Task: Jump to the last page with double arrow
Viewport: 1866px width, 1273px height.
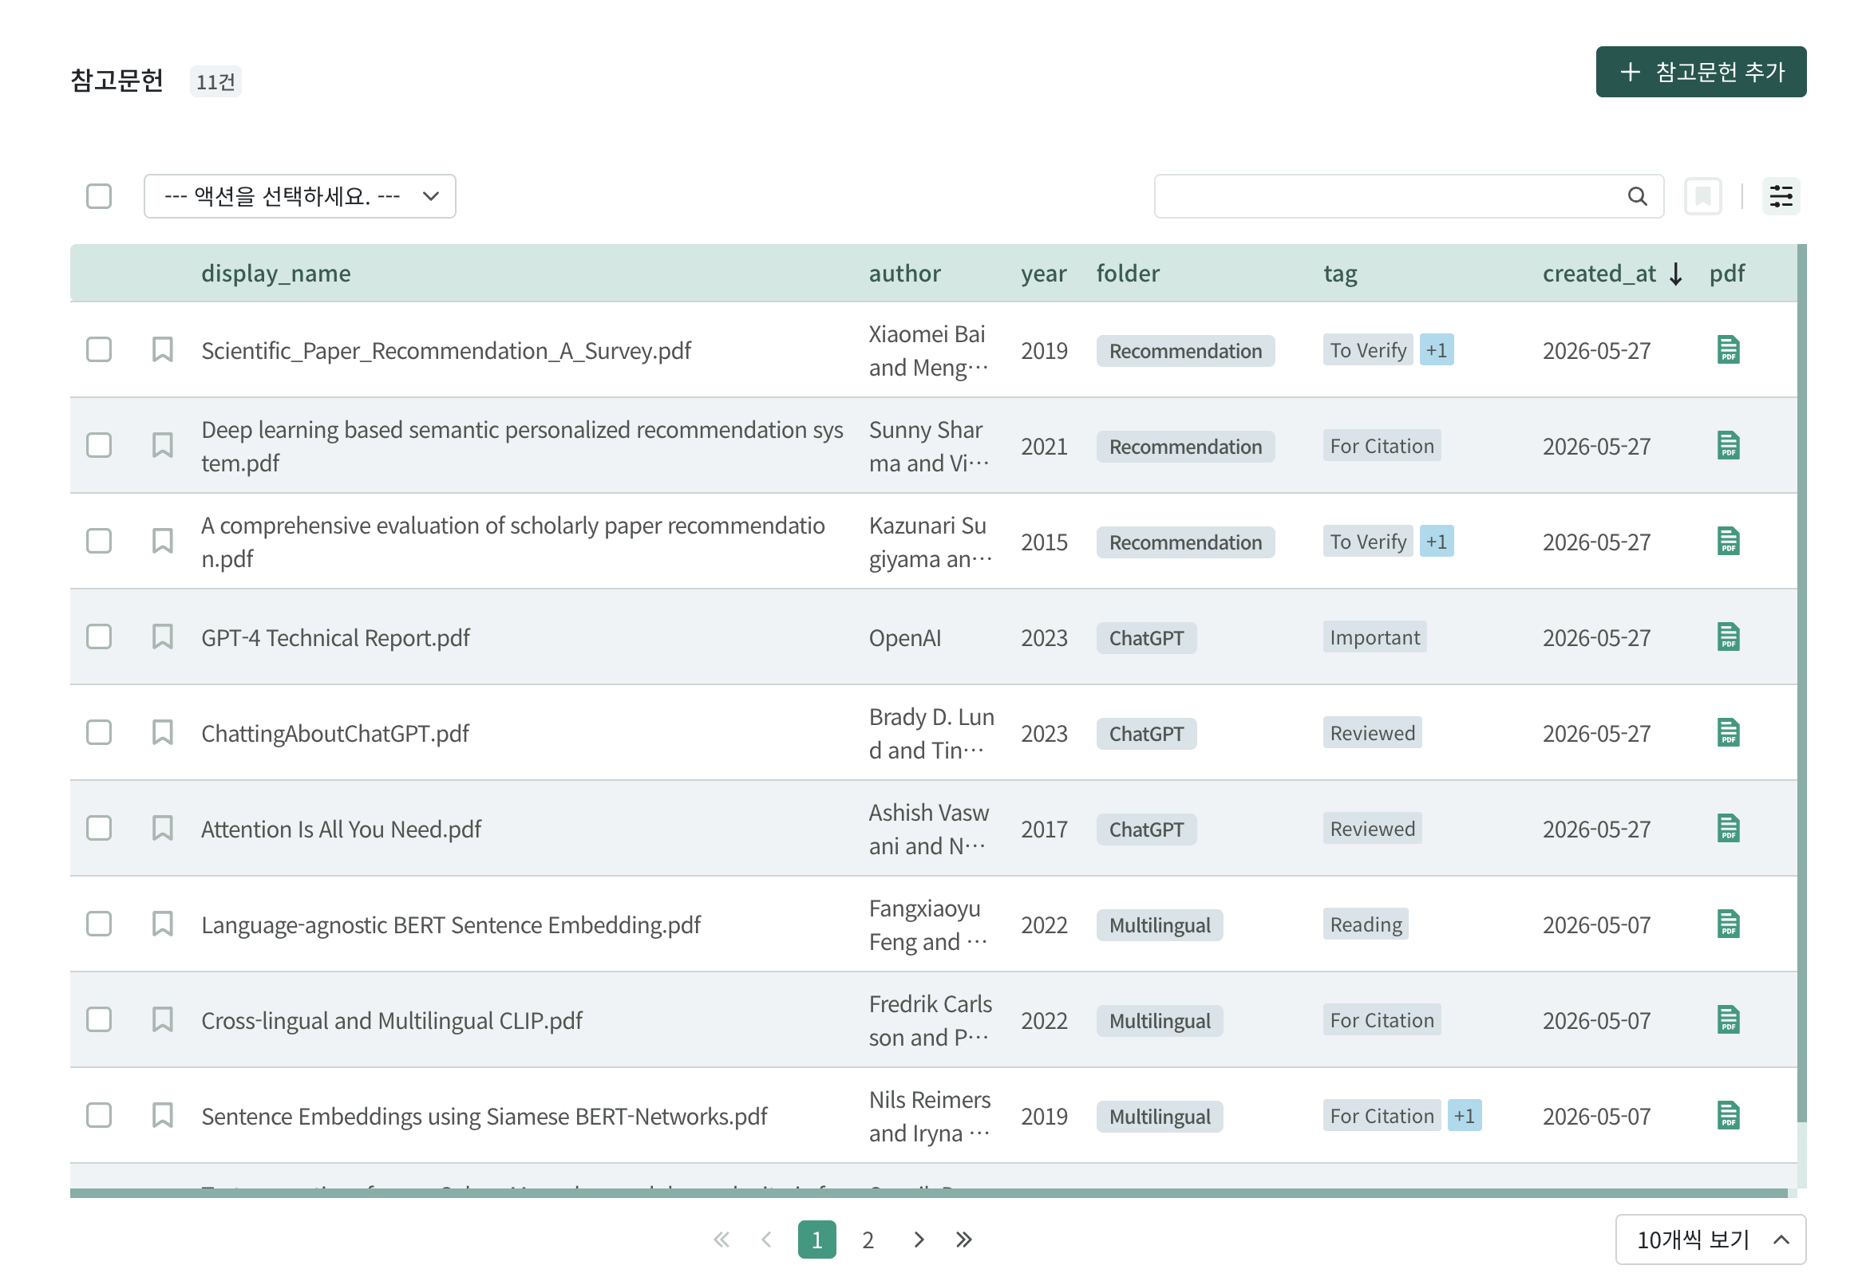Action: point(963,1239)
